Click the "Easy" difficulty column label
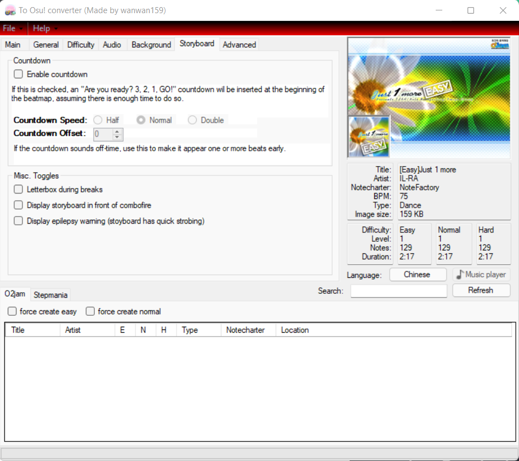519x461 pixels. coord(407,230)
